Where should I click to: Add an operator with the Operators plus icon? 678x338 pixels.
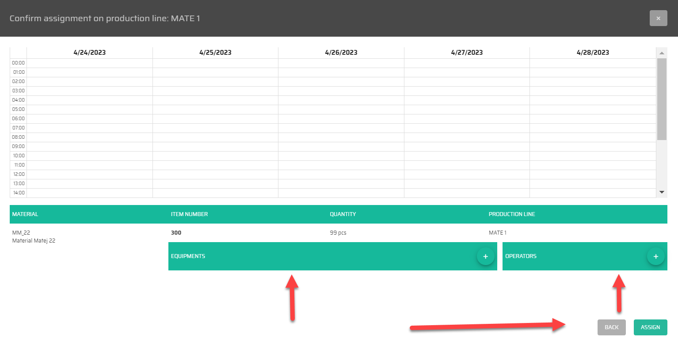click(x=655, y=256)
